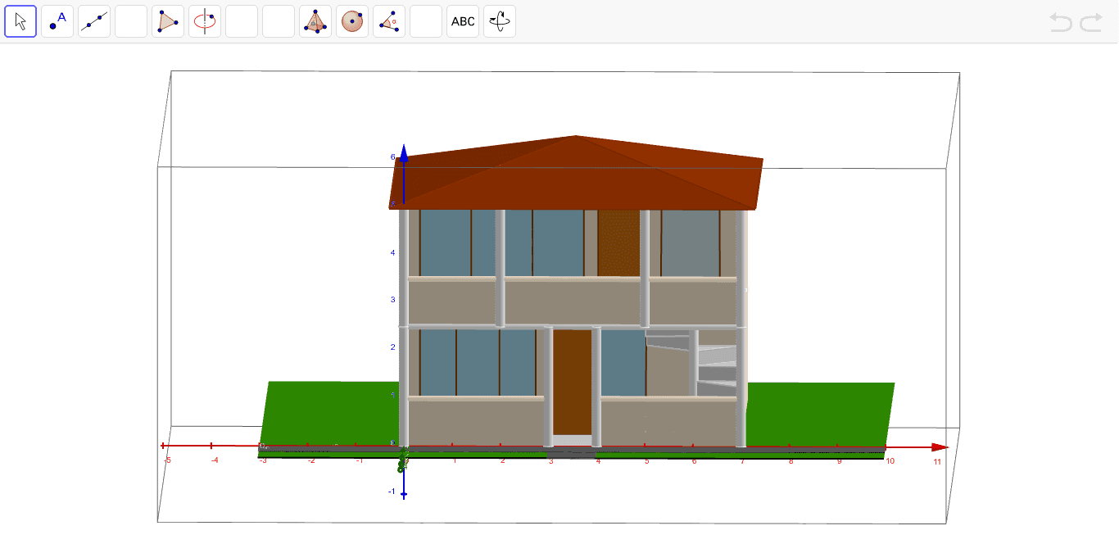This screenshot has width=1119, height=553.
Task: Activate the Angle tool
Action: click(x=389, y=21)
